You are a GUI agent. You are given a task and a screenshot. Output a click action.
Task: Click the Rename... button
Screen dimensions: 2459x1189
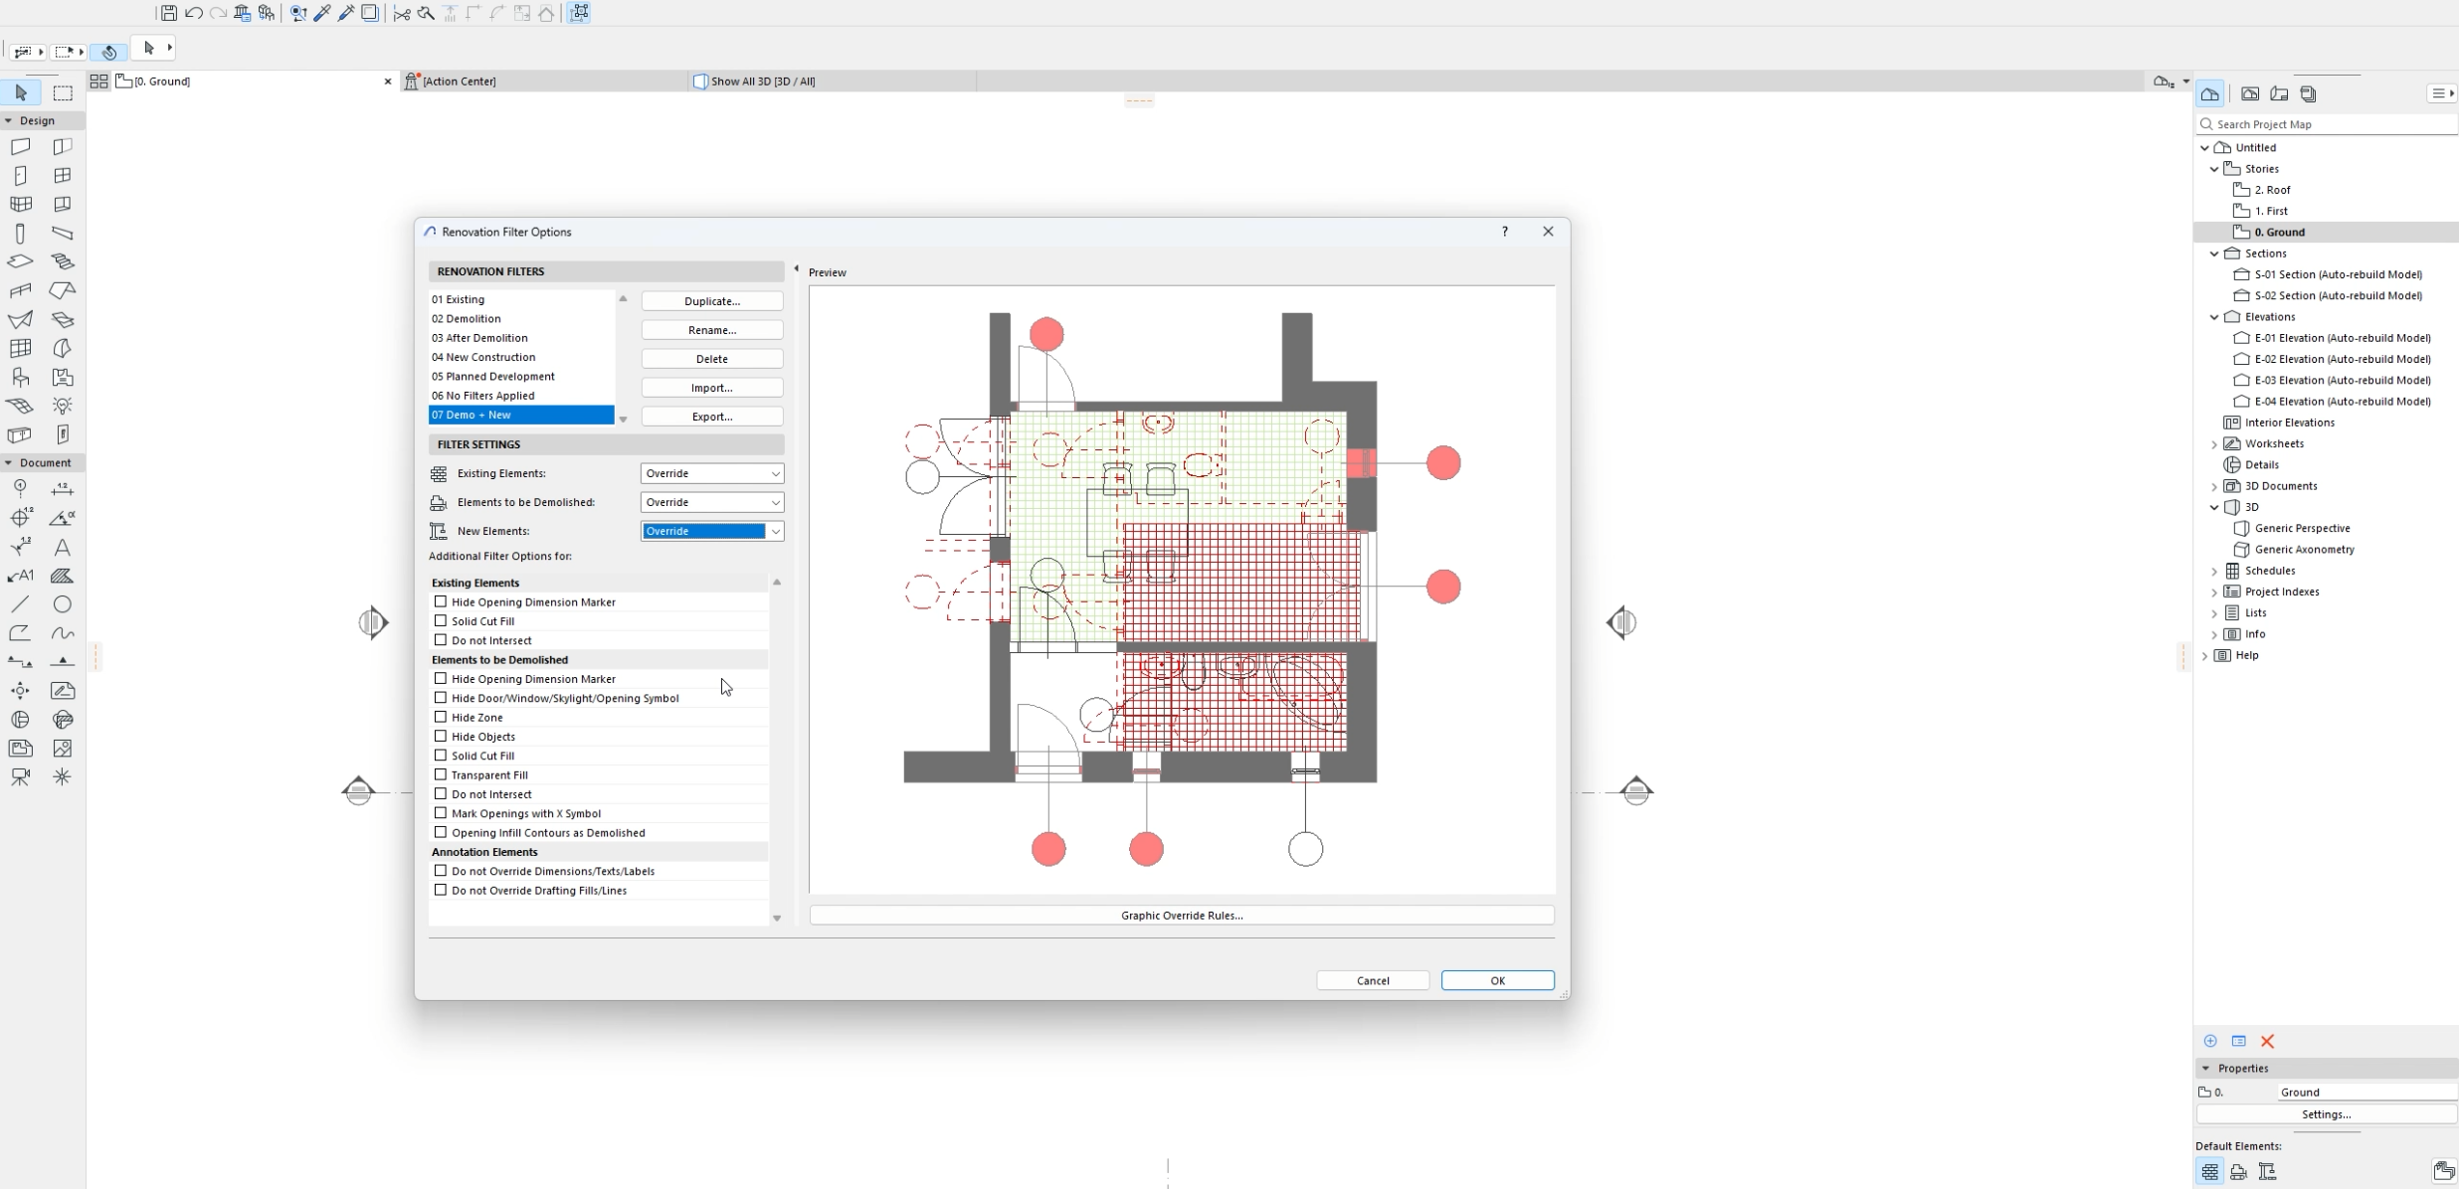(712, 330)
